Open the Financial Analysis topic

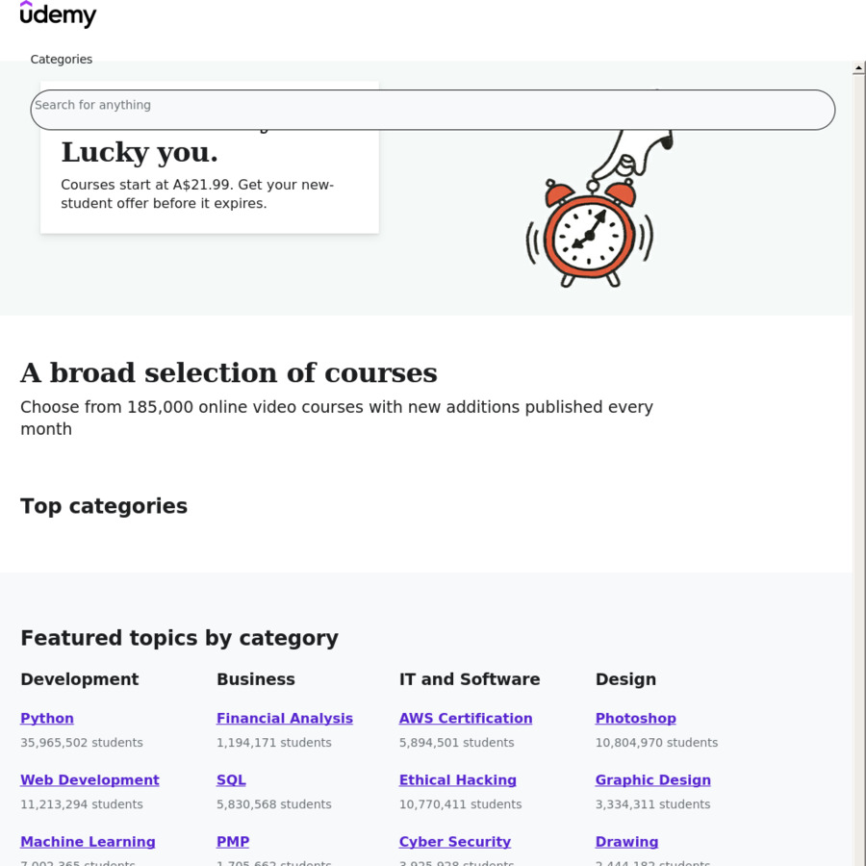click(285, 718)
